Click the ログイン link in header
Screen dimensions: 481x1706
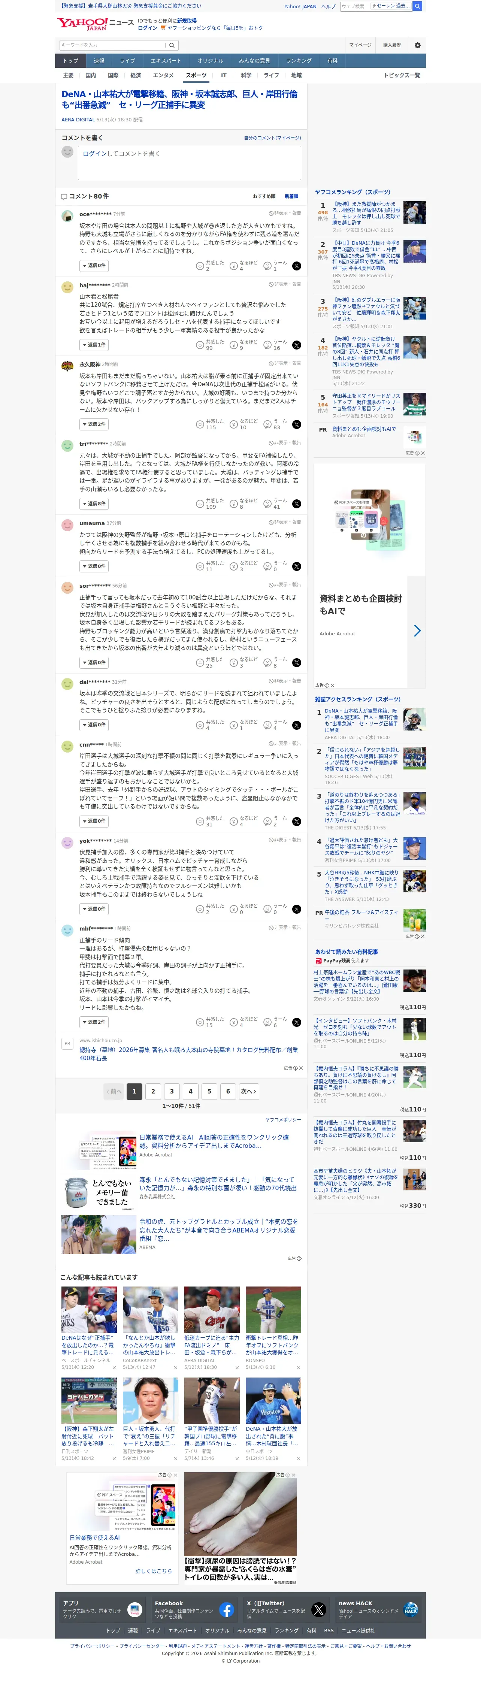click(148, 28)
